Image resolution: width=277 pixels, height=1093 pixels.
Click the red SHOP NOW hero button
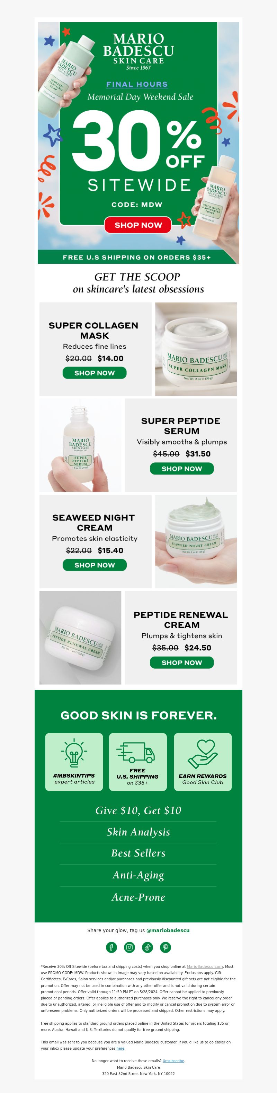138,225
